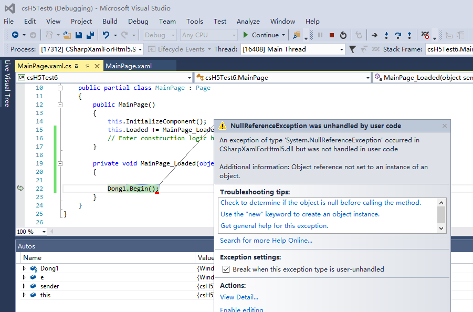
Task: Click the Save All icon
Action: tap(90, 35)
